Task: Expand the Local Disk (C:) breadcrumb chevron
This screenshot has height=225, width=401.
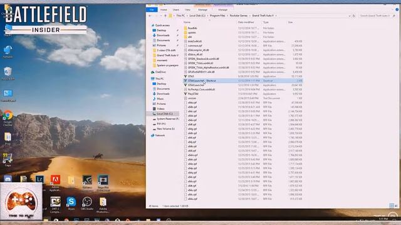Action: tap(207, 16)
